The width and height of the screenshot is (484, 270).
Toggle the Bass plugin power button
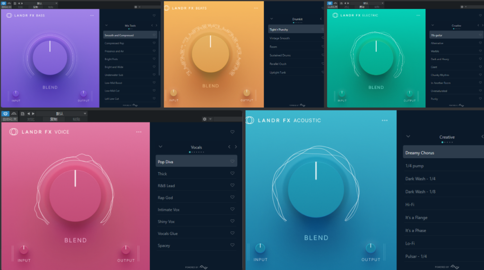3,3
